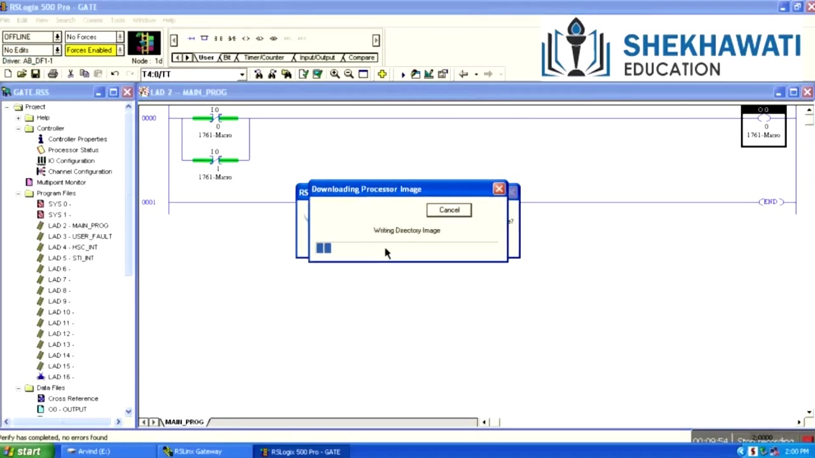Open LAD 5 - STI_INT in tree
This screenshot has width=815, height=458.
(x=71, y=258)
